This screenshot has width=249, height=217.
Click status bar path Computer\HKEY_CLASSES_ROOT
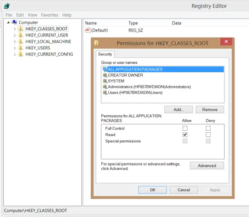35,210
